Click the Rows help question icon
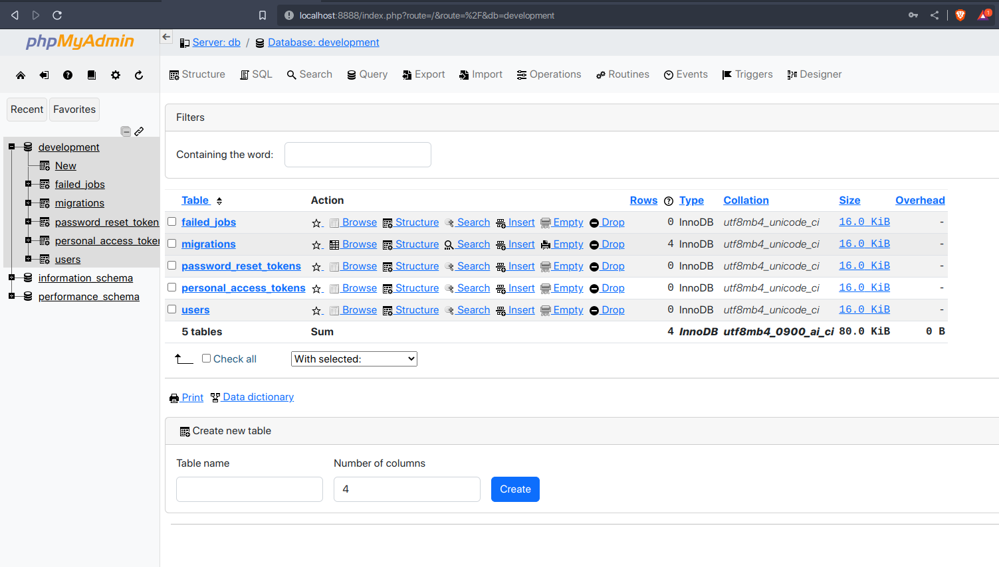Viewport: 999px width, 567px height. [x=669, y=201]
